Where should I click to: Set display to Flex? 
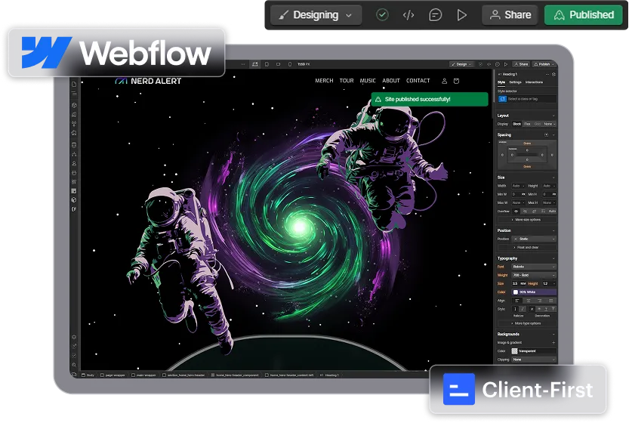pyautogui.click(x=528, y=124)
